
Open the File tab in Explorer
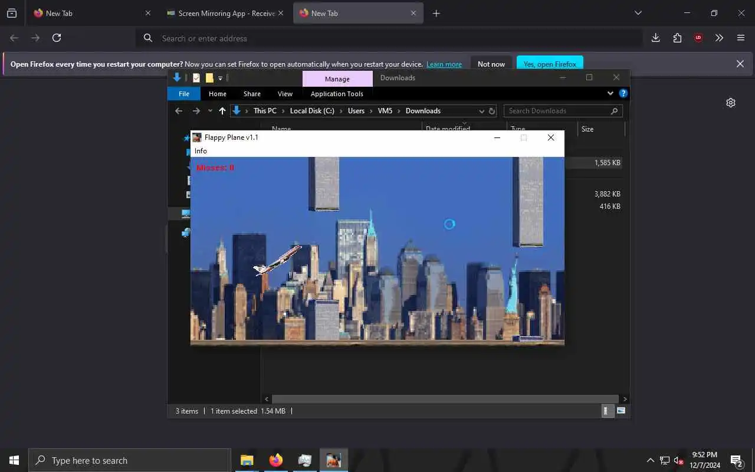184,94
